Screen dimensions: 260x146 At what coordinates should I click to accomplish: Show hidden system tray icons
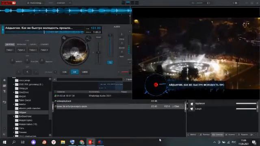coord(214,142)
